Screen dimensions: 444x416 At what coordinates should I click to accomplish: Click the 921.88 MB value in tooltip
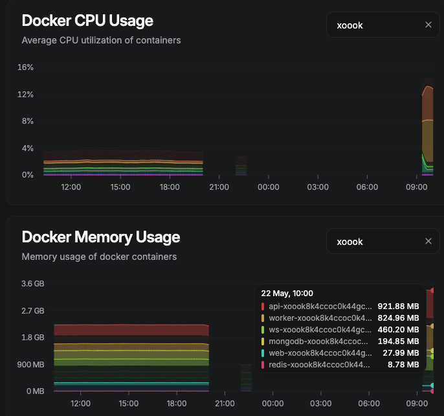point(398,306)
